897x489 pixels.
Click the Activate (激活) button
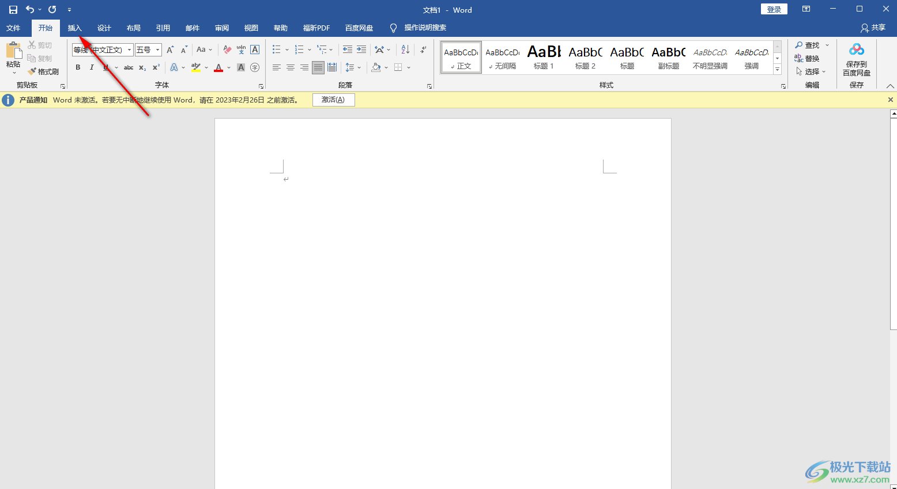point(333,100)
